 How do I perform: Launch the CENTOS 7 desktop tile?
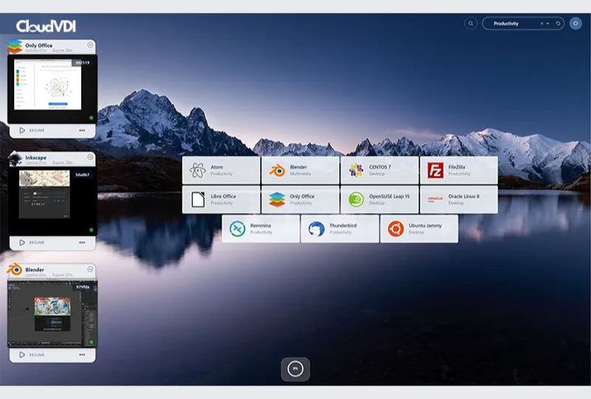(380, 170)
